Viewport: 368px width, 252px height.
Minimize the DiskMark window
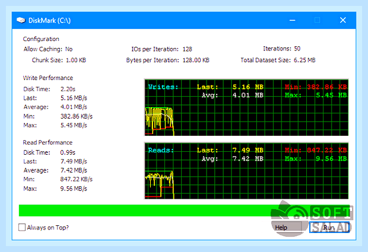(x=292, y=20)
